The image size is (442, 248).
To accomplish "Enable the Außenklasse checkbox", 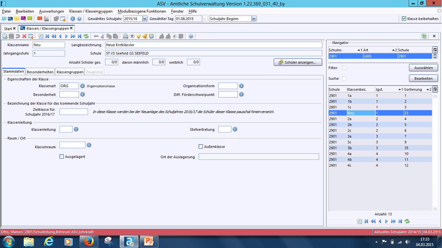I will tap(201, 147).
